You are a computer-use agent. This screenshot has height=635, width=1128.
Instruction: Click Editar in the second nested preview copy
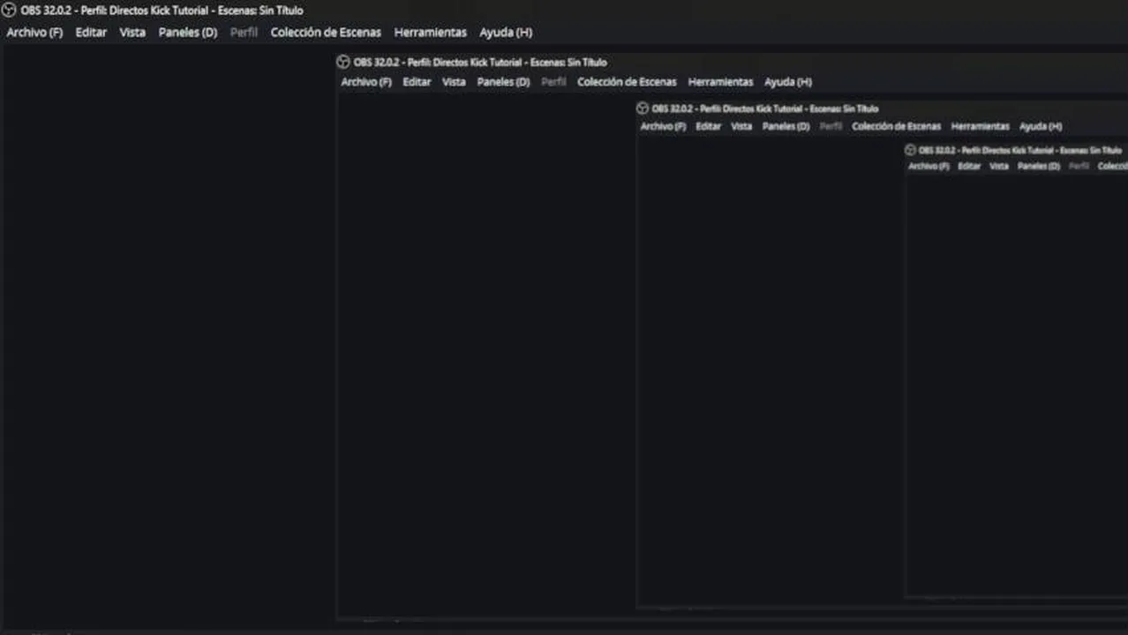coord(708,126)
